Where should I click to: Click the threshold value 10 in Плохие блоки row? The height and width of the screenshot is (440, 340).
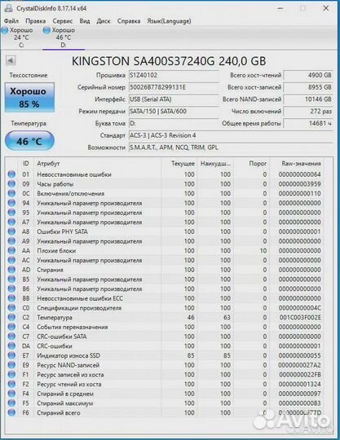pos(263,251)
